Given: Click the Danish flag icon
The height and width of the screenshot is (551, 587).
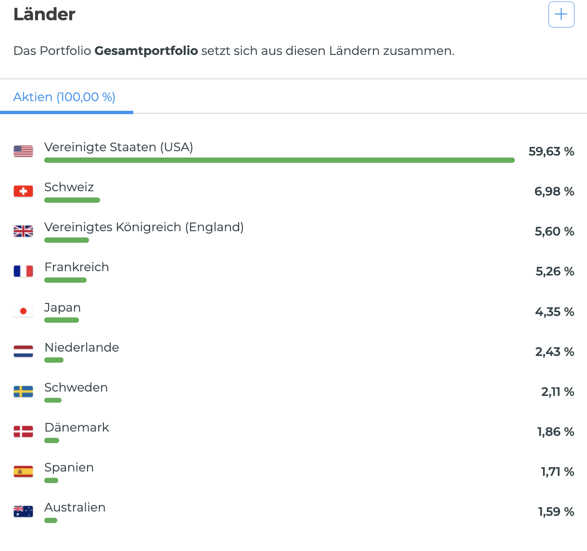Looking at the screenshot, I should pos(23,432).
